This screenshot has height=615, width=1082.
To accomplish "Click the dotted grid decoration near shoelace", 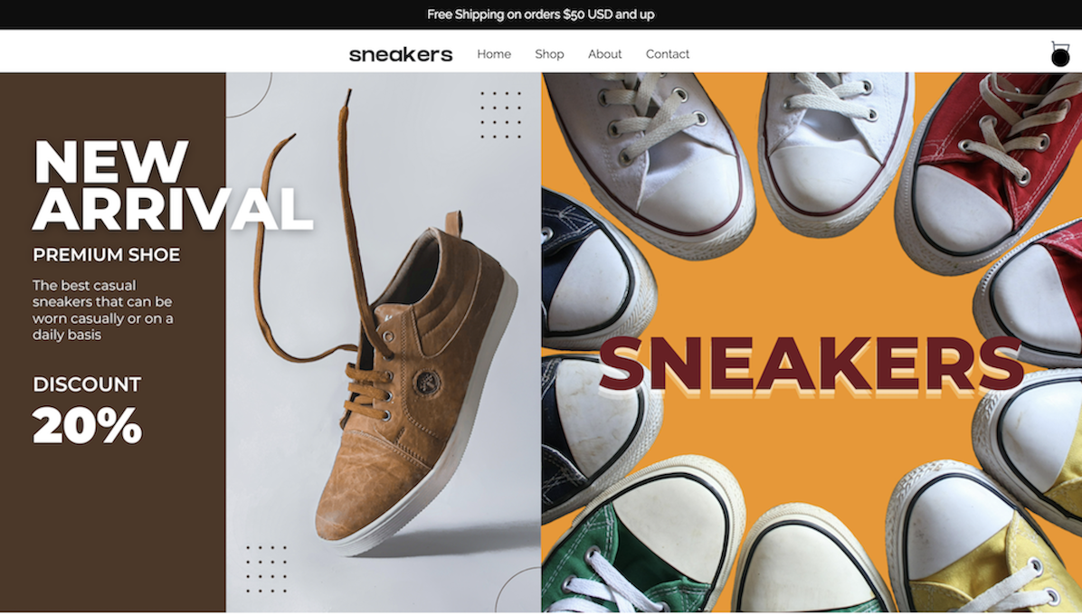I will (x=501, y=115).
